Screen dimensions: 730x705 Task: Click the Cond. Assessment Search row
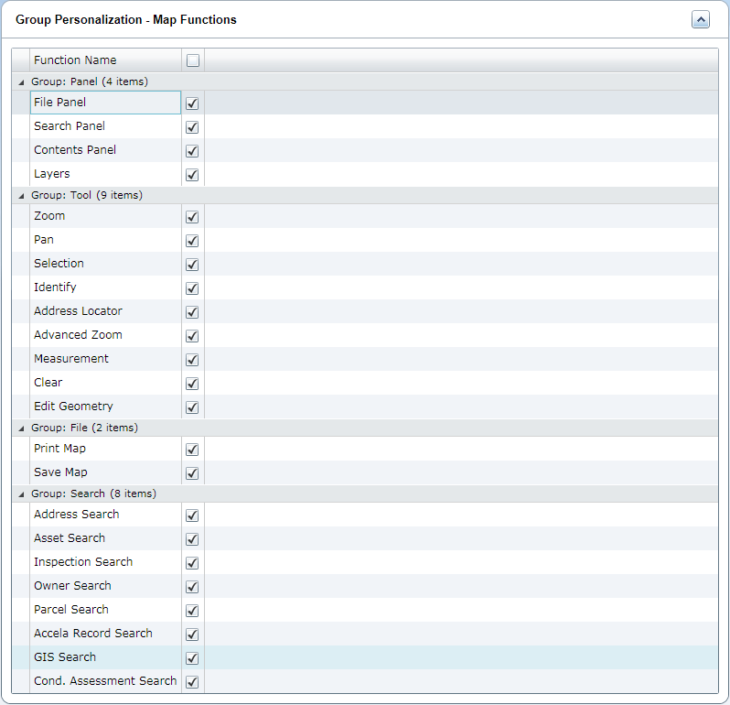point(105,681)
